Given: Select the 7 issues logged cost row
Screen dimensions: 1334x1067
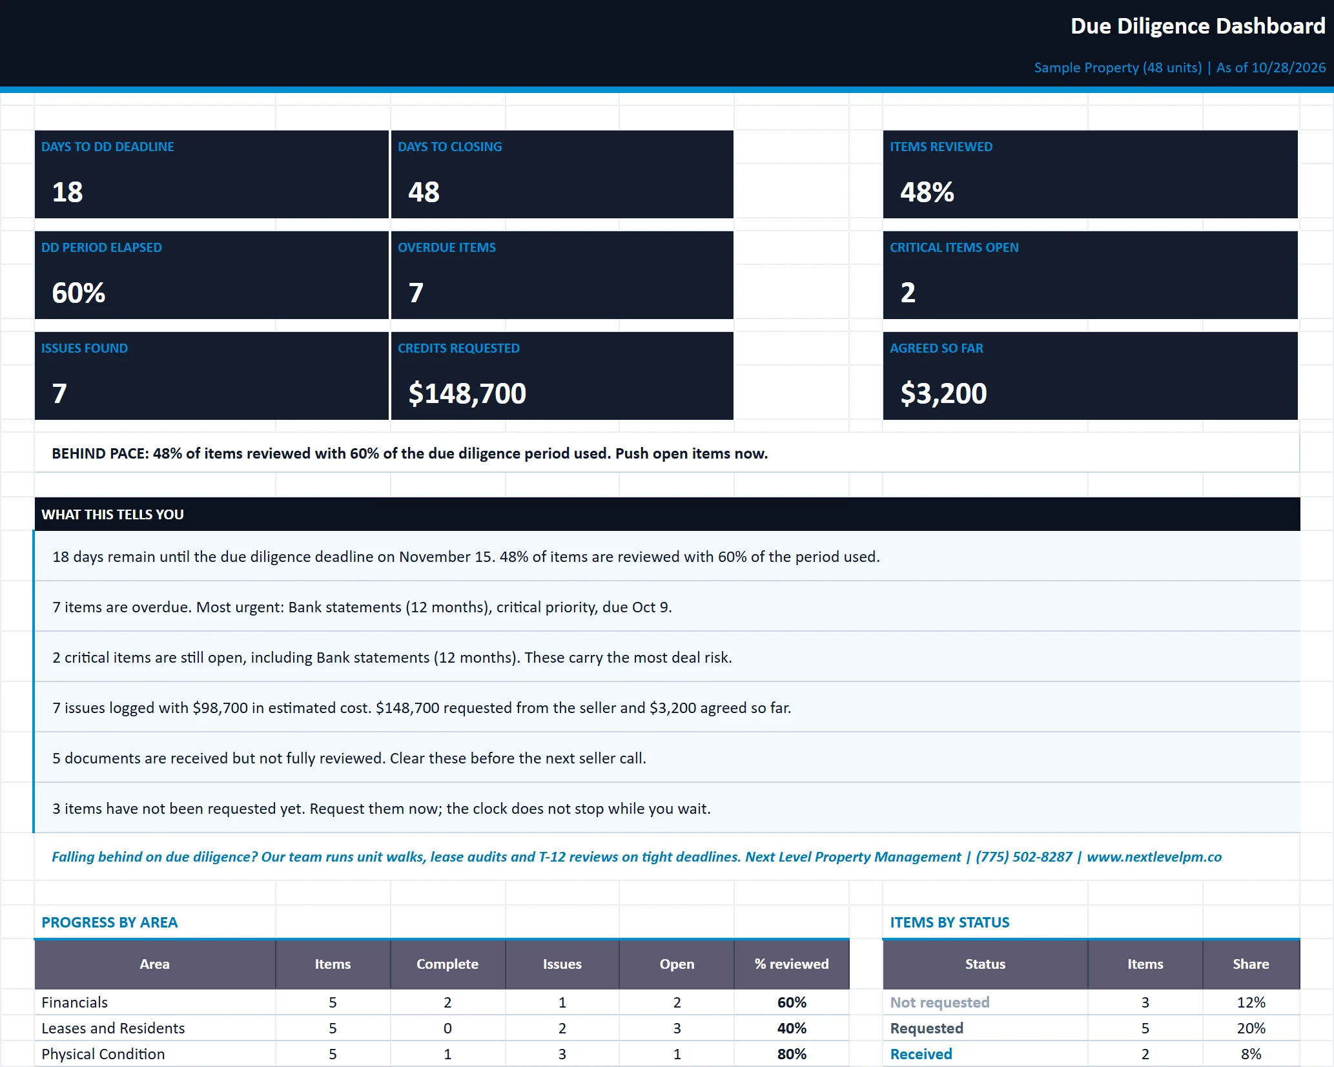Looking at the screenshot, I should coord(667,707).
